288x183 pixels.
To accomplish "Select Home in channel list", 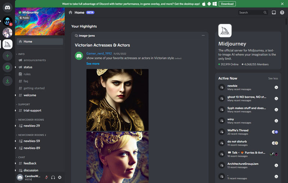I will pyautogui.click(x=40, y=42).
